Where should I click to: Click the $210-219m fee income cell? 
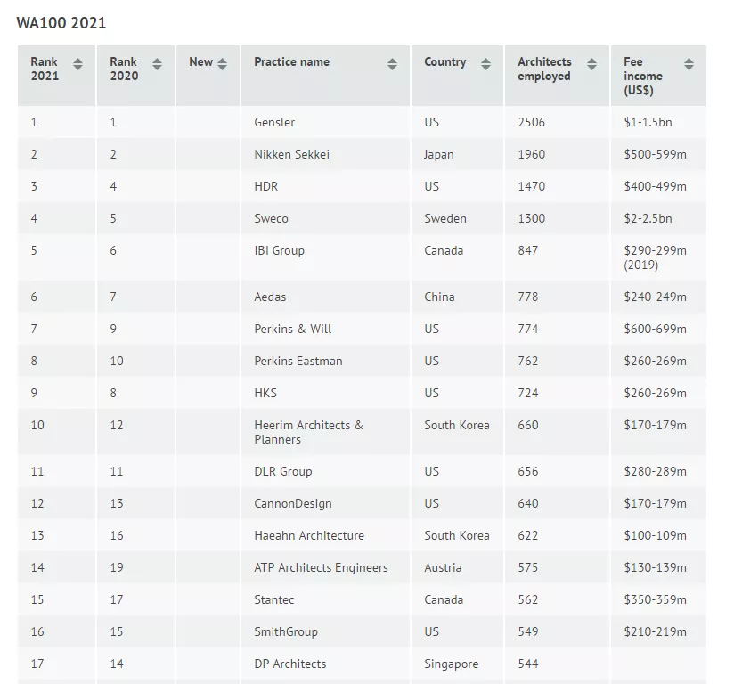[658, 632]
